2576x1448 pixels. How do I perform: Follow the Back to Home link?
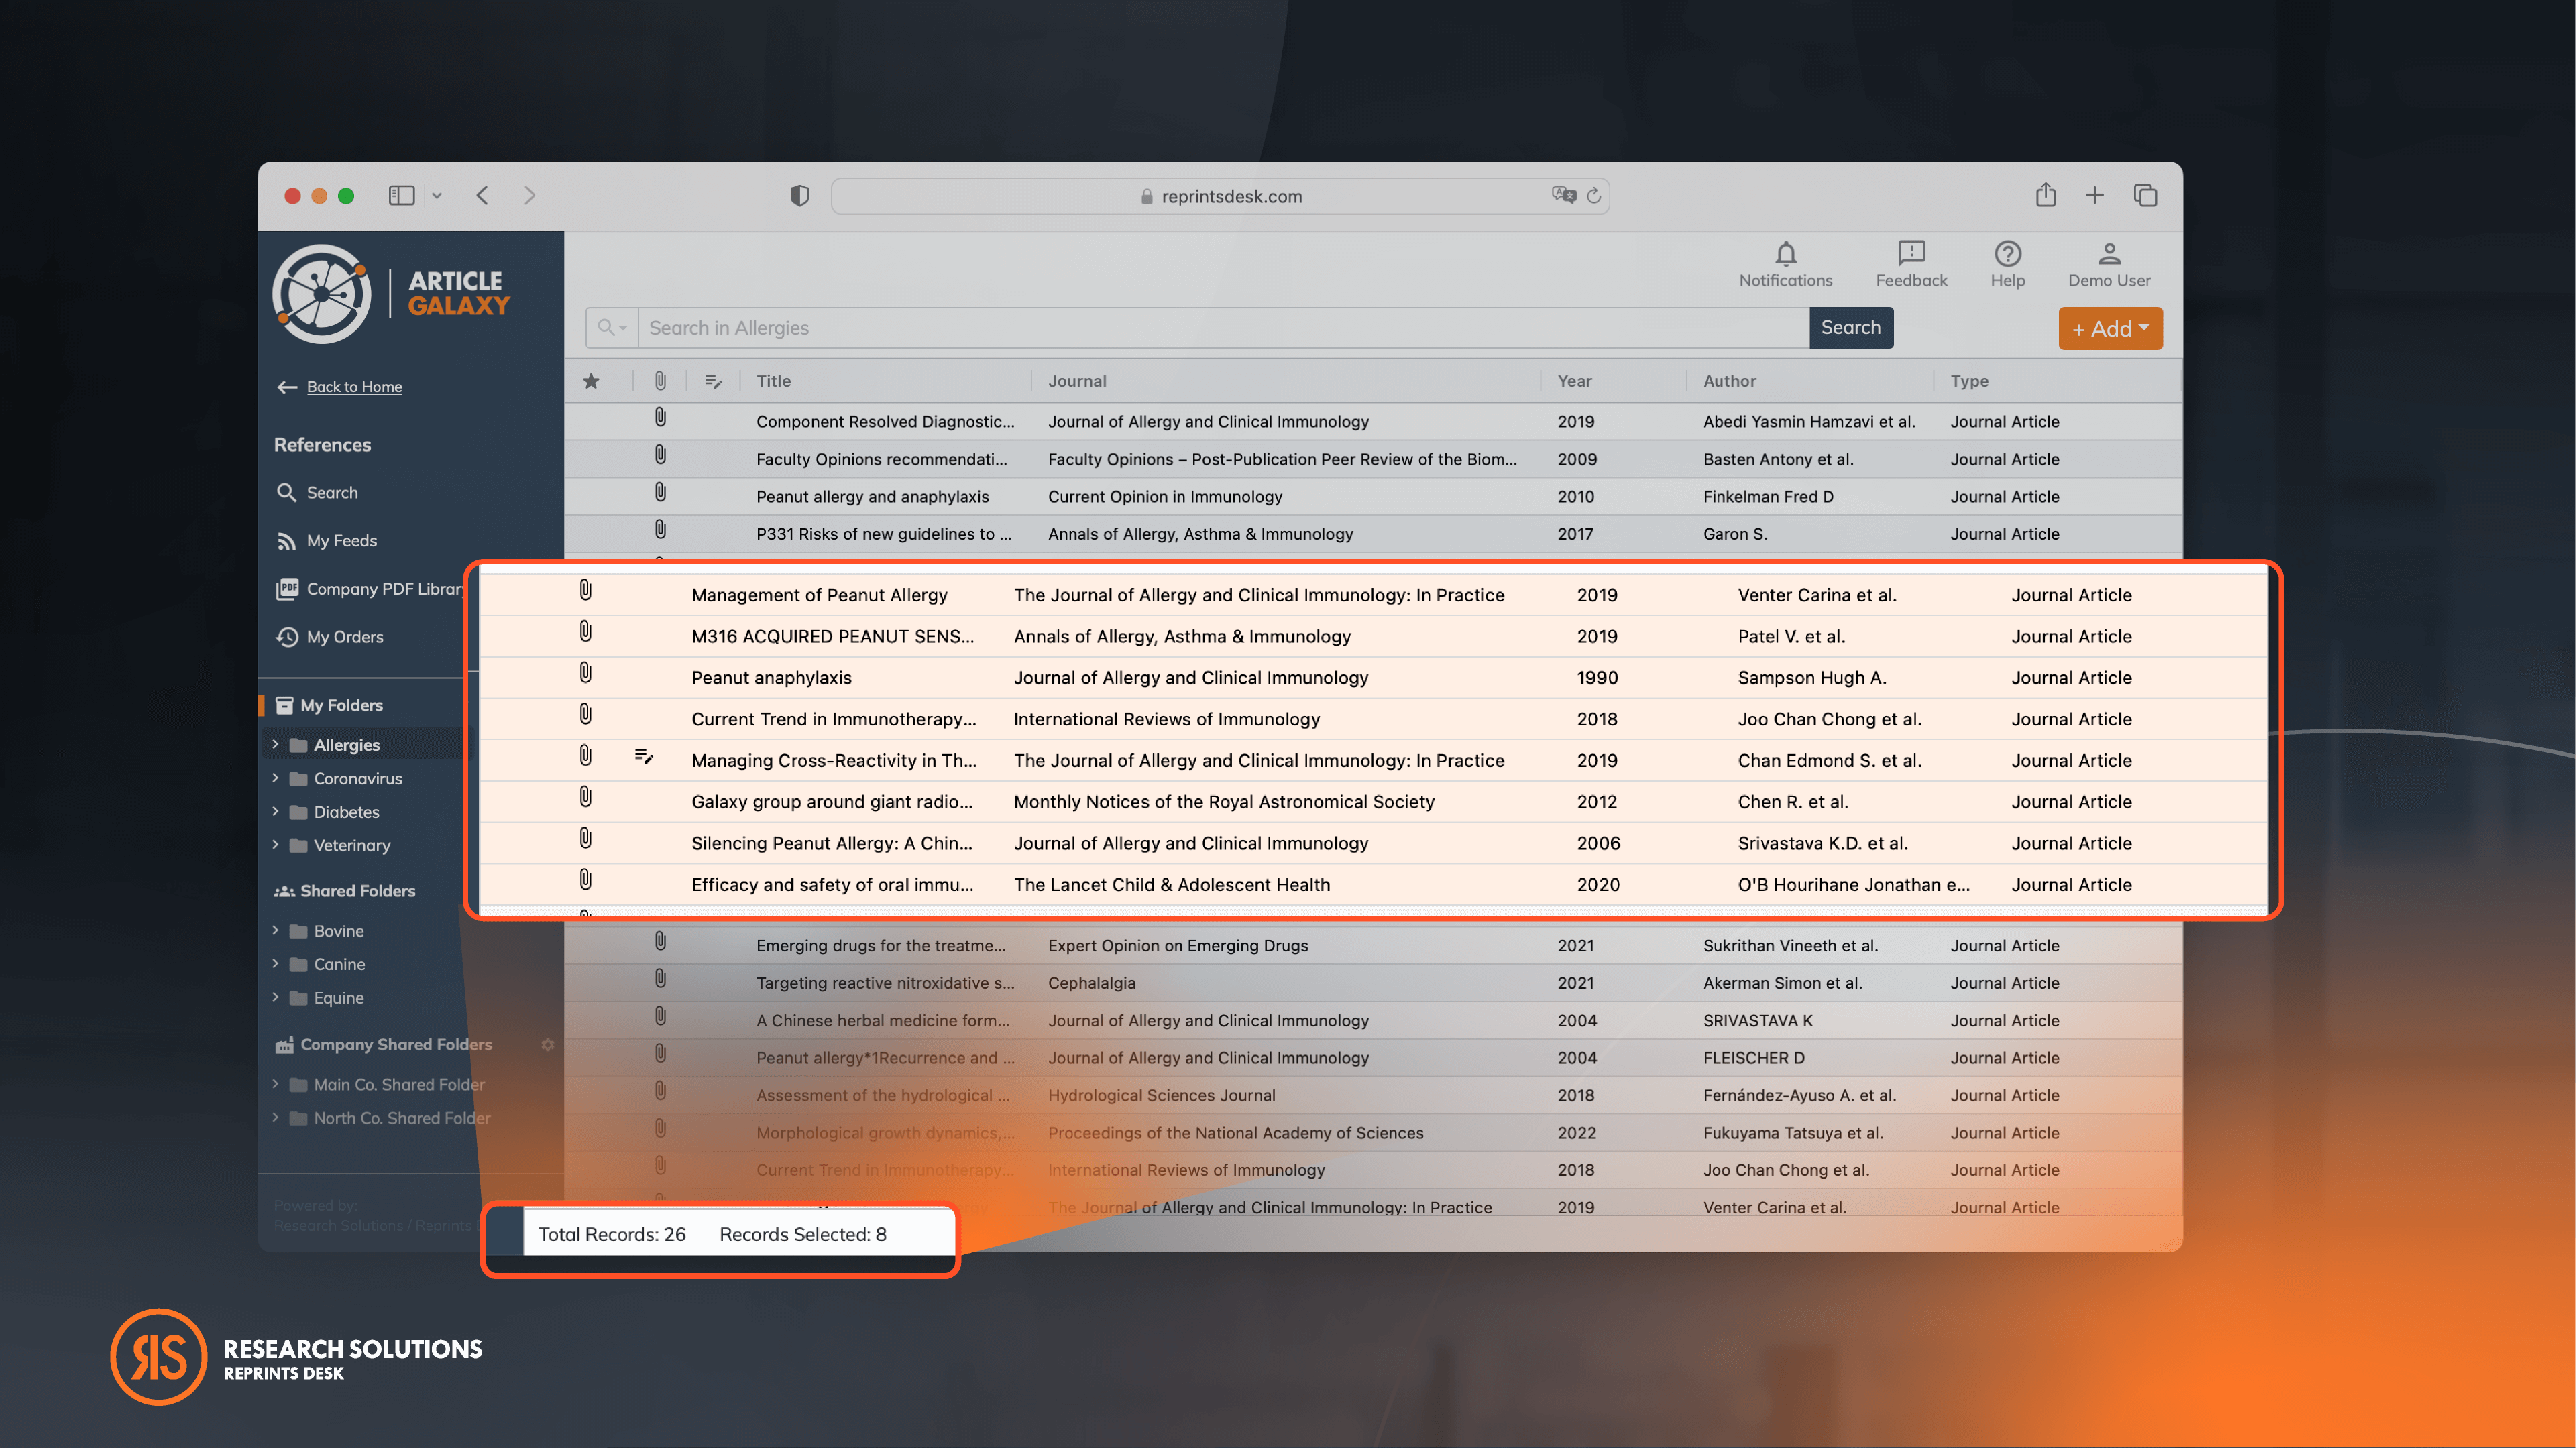354,387
